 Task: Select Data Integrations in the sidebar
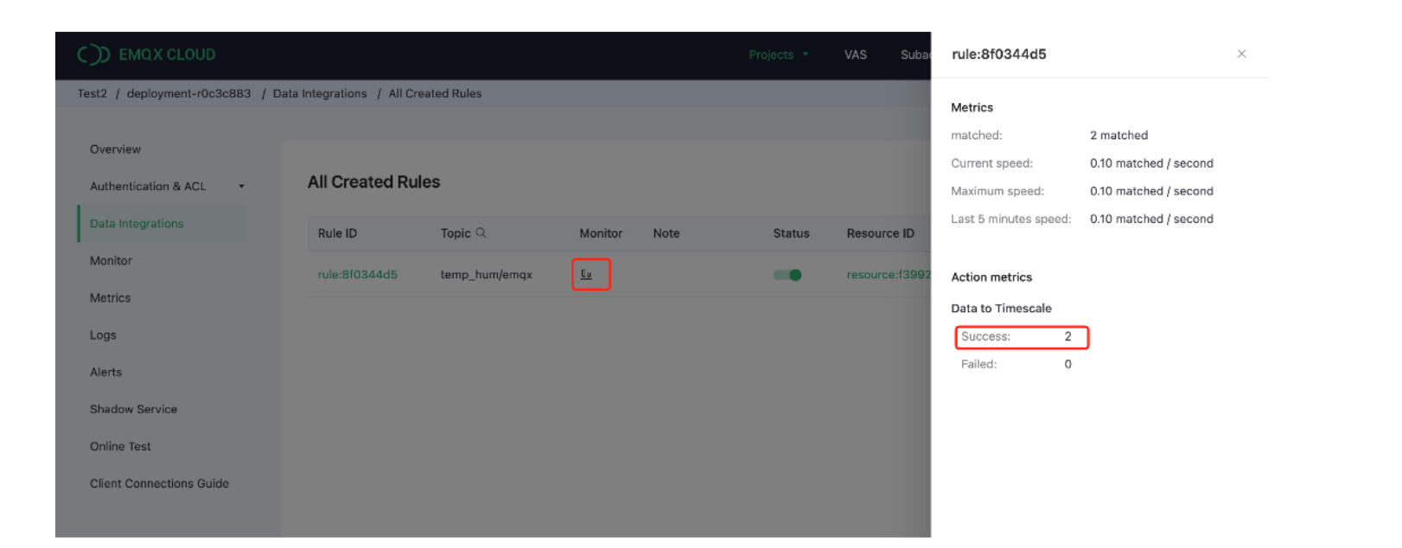[x=137, y=224]
